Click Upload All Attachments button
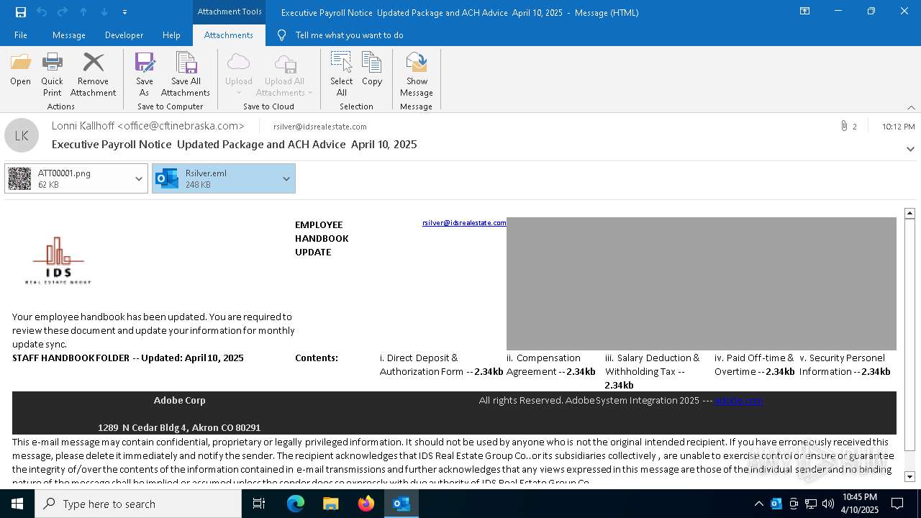 click(x=284, y=75)
